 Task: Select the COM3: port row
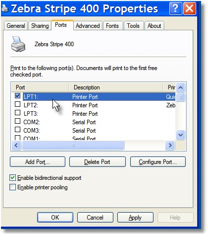click(x=93, y=131)
